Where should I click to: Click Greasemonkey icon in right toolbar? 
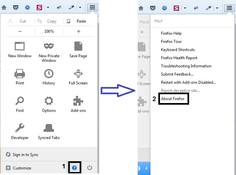[196, 8]
